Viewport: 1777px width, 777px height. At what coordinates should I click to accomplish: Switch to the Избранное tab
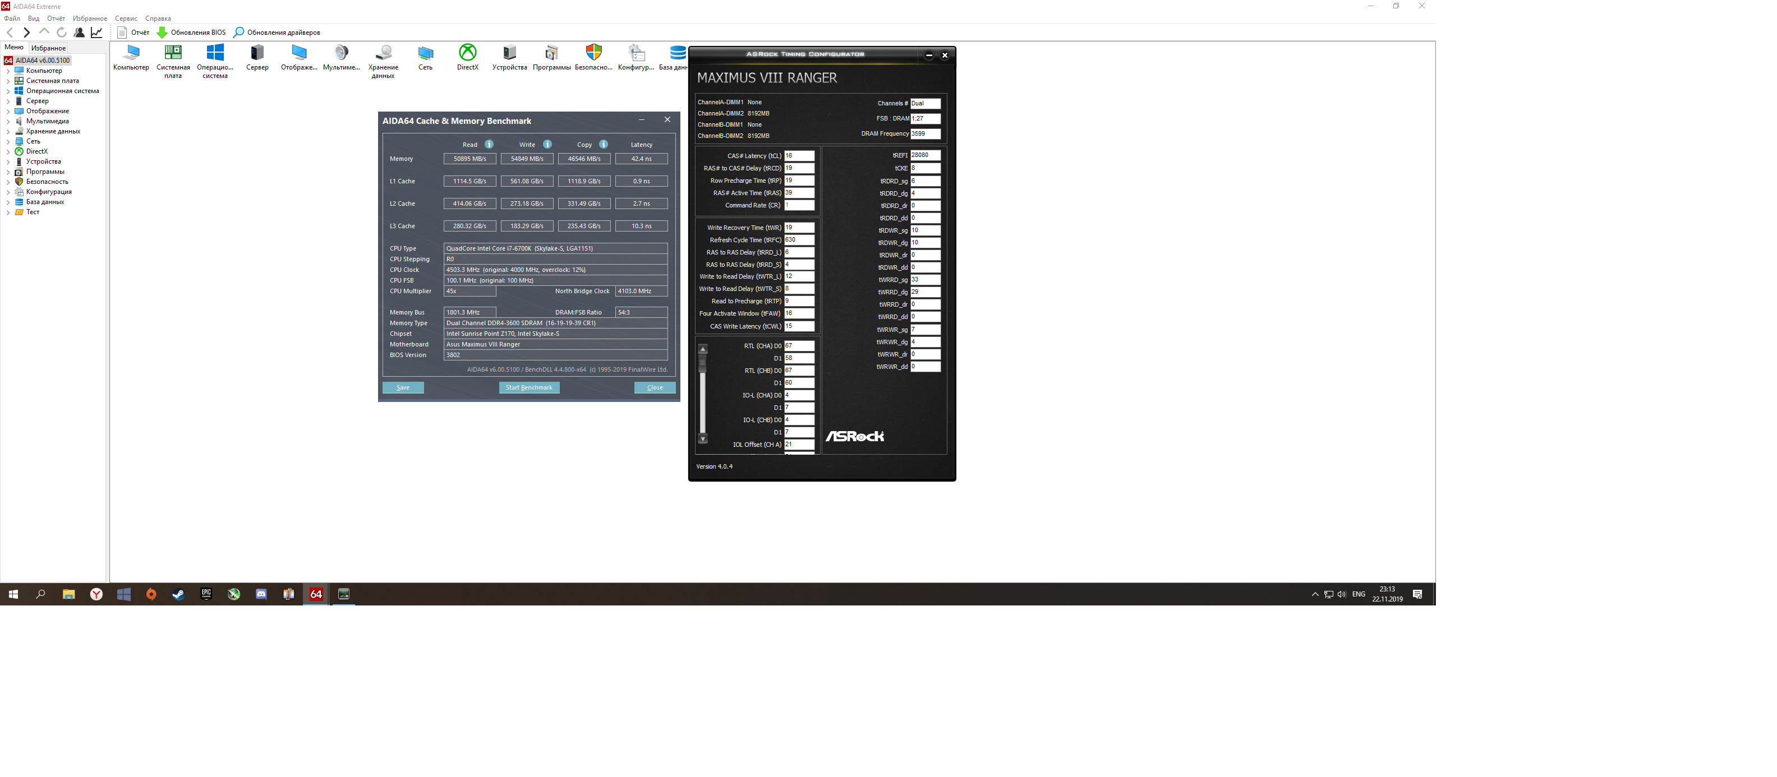point(48,48)
